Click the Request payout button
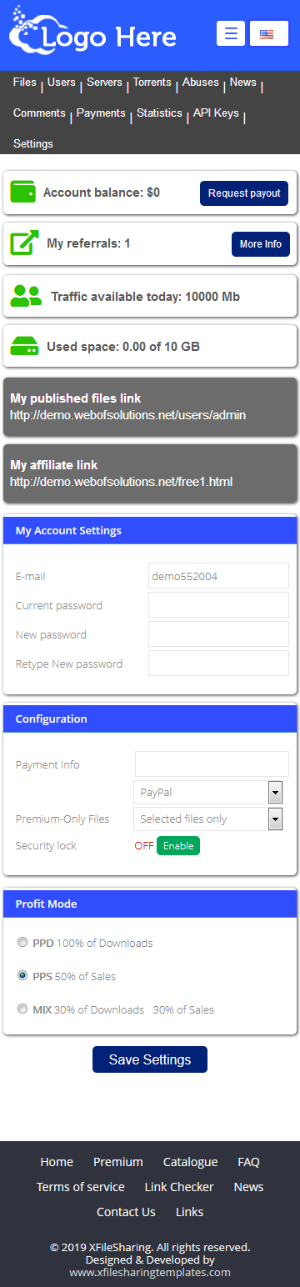The width and height of the screenshot is (300, 1287). tap(244, 193)
